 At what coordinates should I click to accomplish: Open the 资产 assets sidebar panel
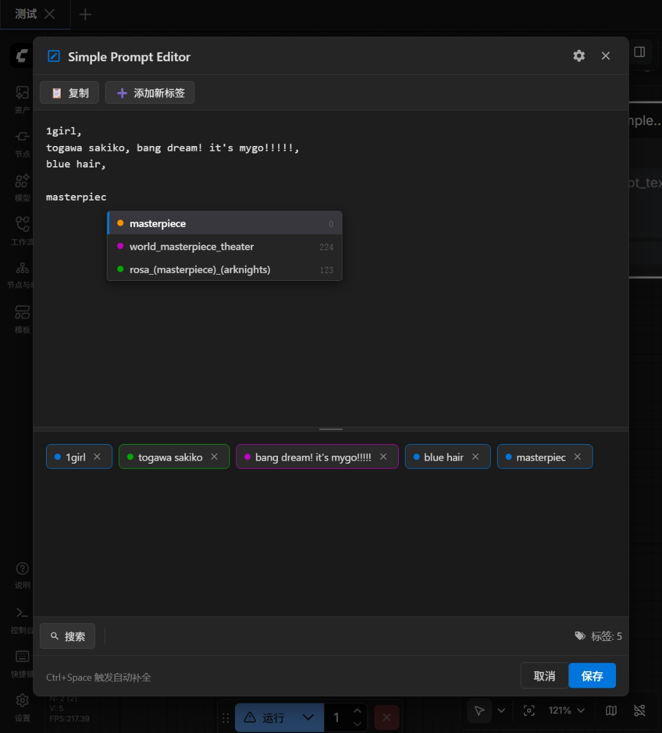tap(22, 99)
